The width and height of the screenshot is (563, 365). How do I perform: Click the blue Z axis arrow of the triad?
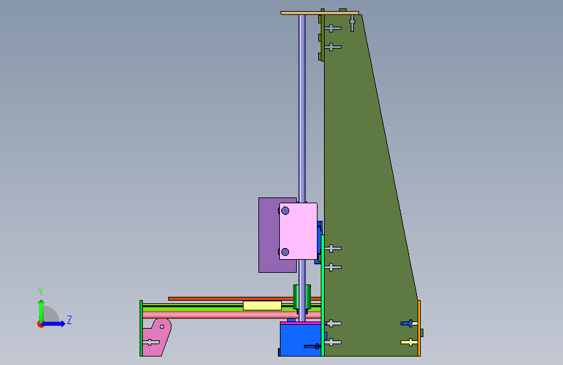pyautogui.click(x=54, y=323)
